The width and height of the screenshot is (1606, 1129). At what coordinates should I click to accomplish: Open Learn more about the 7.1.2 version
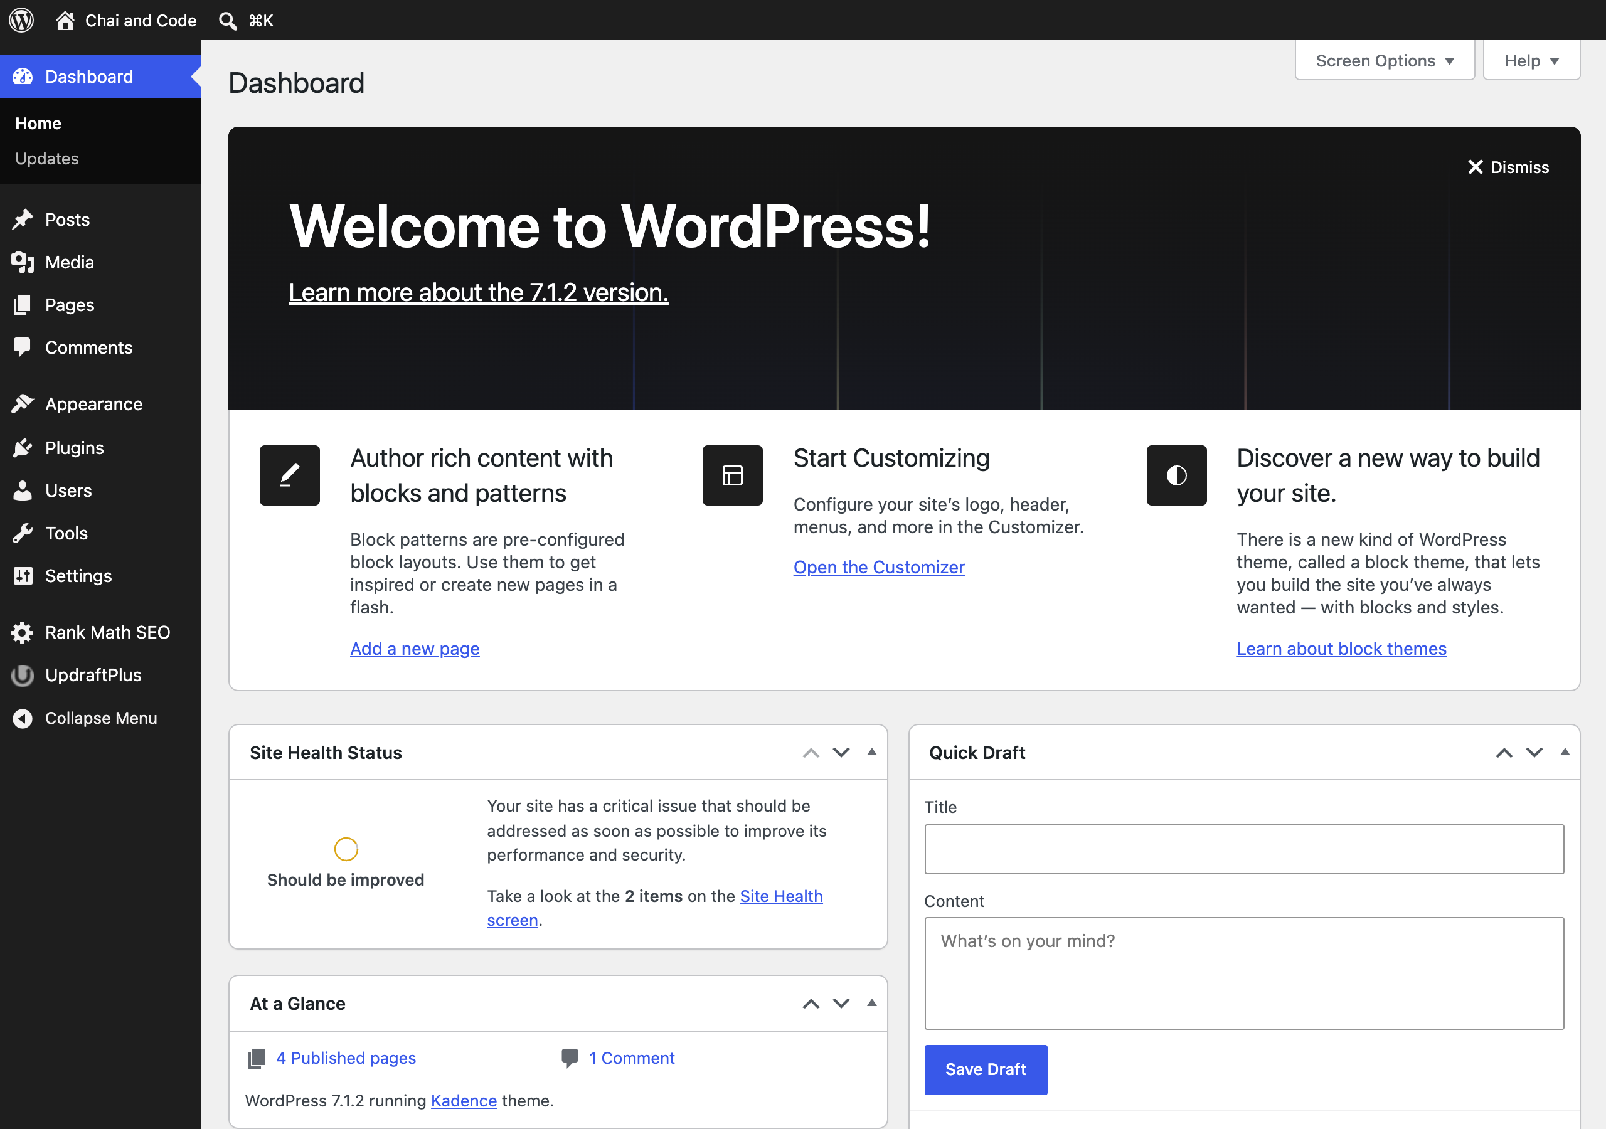[479, 292]
